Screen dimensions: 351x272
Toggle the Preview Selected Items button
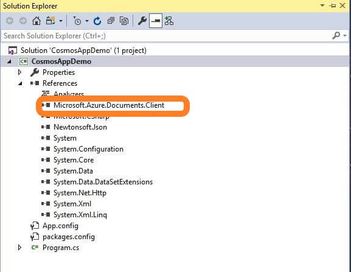(x=156, y=21)
